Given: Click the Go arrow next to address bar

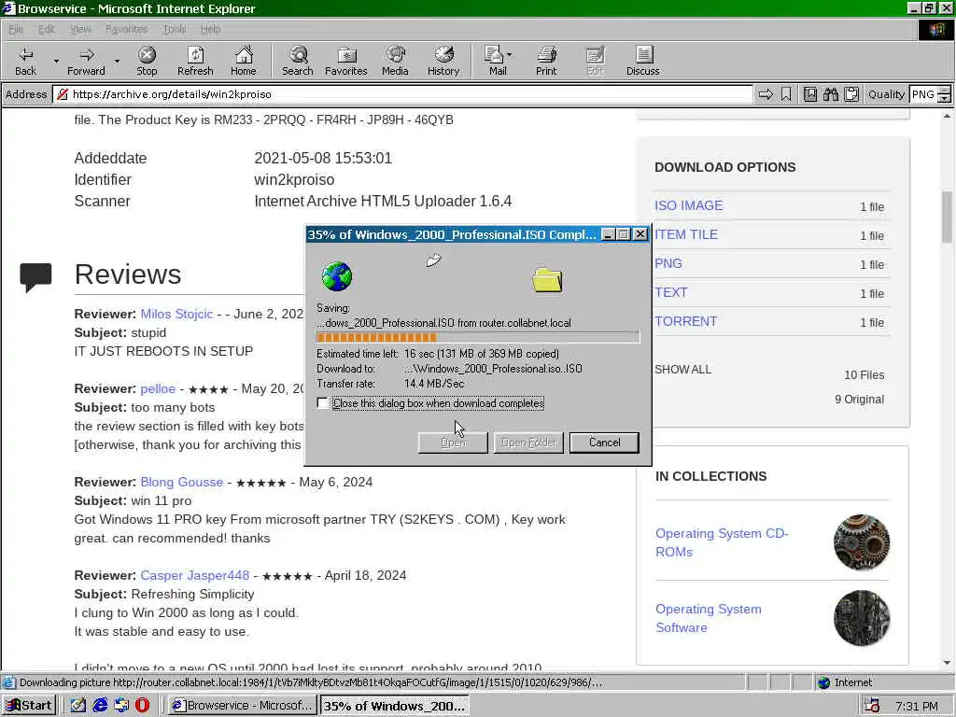Looking at the screenshot, I should (x=766, y=94).
